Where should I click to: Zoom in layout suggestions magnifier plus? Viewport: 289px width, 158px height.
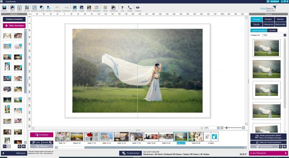click(285, 147)
